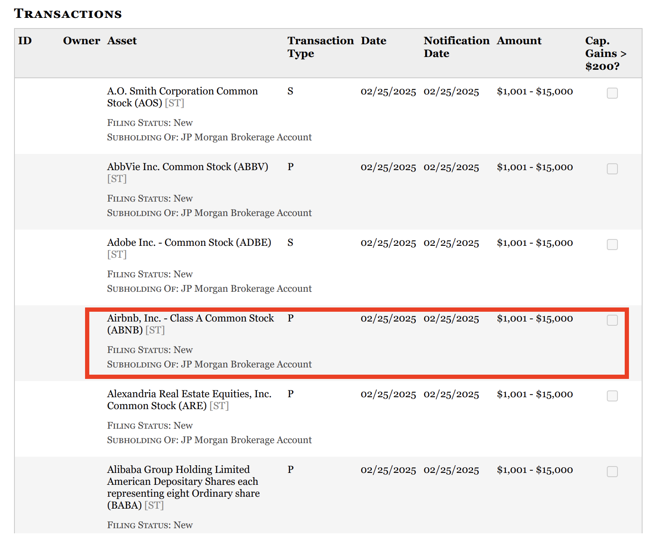Select transaction type P in Alexandria row
Screen dimensions: 660x552
(290, 394)
